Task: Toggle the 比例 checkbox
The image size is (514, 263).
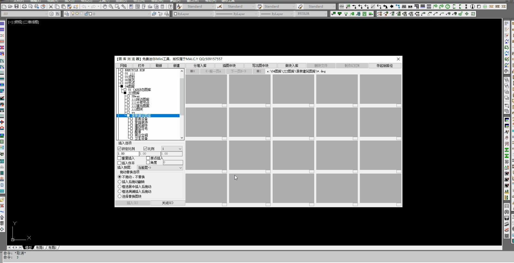Action: tap(145, 149)
